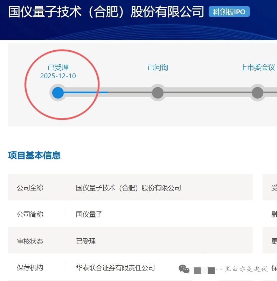This screenshot has height=281, width=277.
Task: Click the company title in header banner
Action: click(x=106, y=12)
